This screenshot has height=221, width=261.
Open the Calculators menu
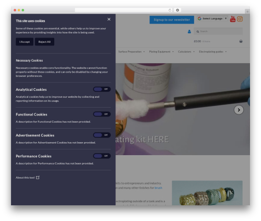coord(184,52)
